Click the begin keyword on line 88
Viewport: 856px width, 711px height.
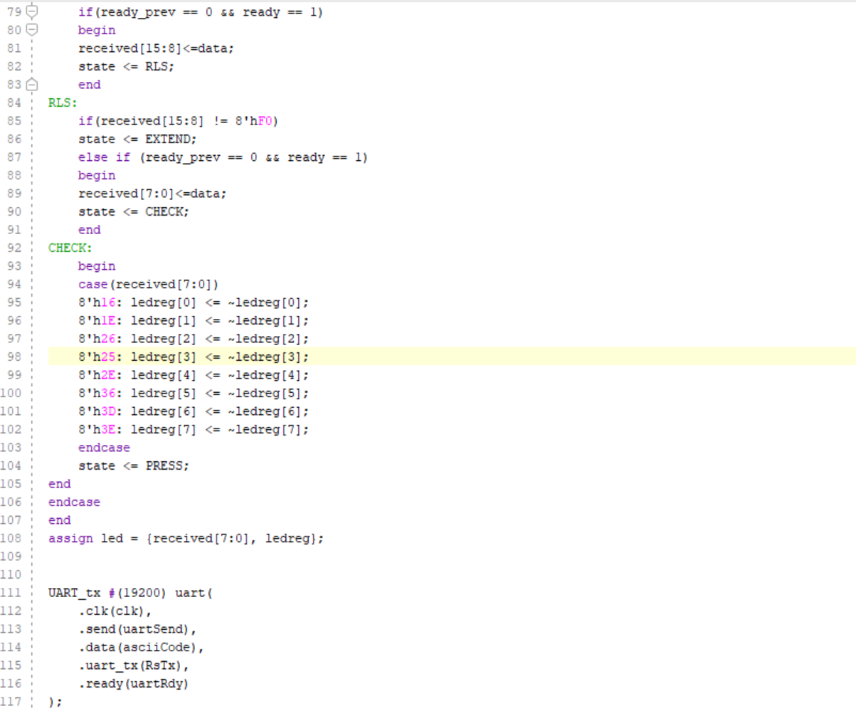coord(97,175)
